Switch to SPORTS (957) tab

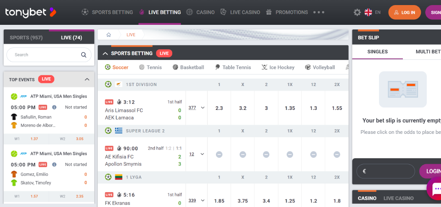point(26,37)
